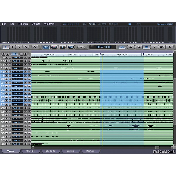
Task: Select the crosshair plus tool
Action: tap(12, 47)
